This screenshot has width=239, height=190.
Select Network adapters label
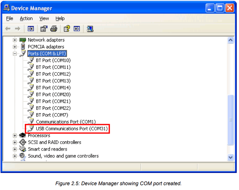[x=46, y=40]
